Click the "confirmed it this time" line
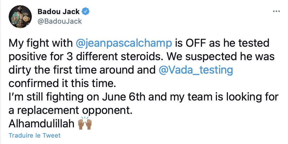 62,84
